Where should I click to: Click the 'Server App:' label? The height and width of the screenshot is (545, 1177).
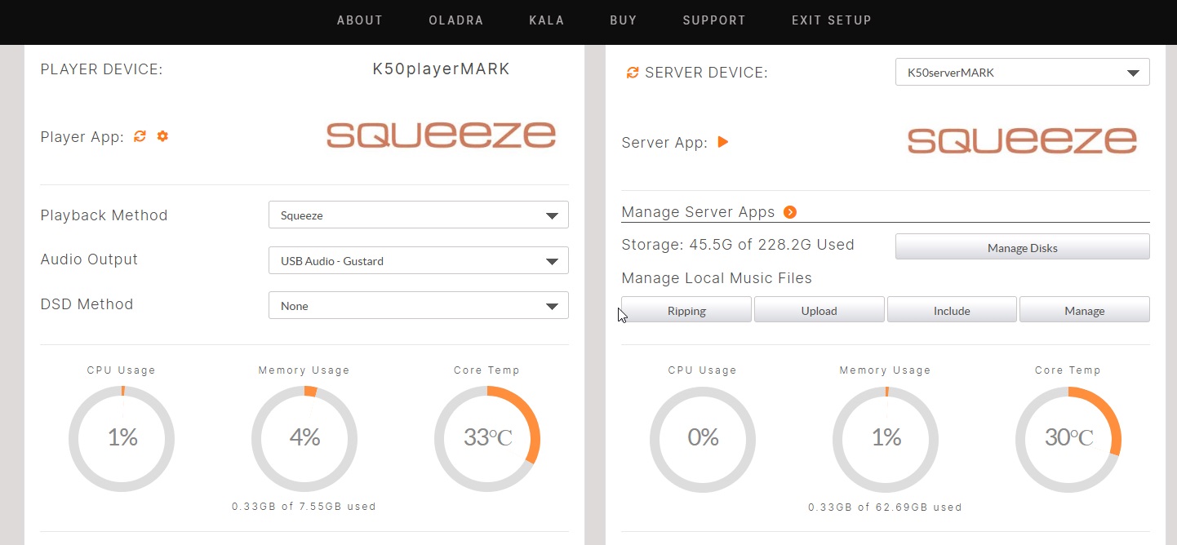[664, 143]
